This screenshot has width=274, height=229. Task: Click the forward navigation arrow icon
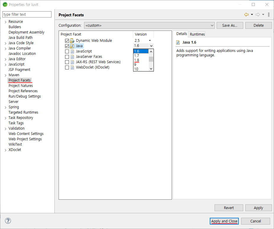(x=258, y=15)
